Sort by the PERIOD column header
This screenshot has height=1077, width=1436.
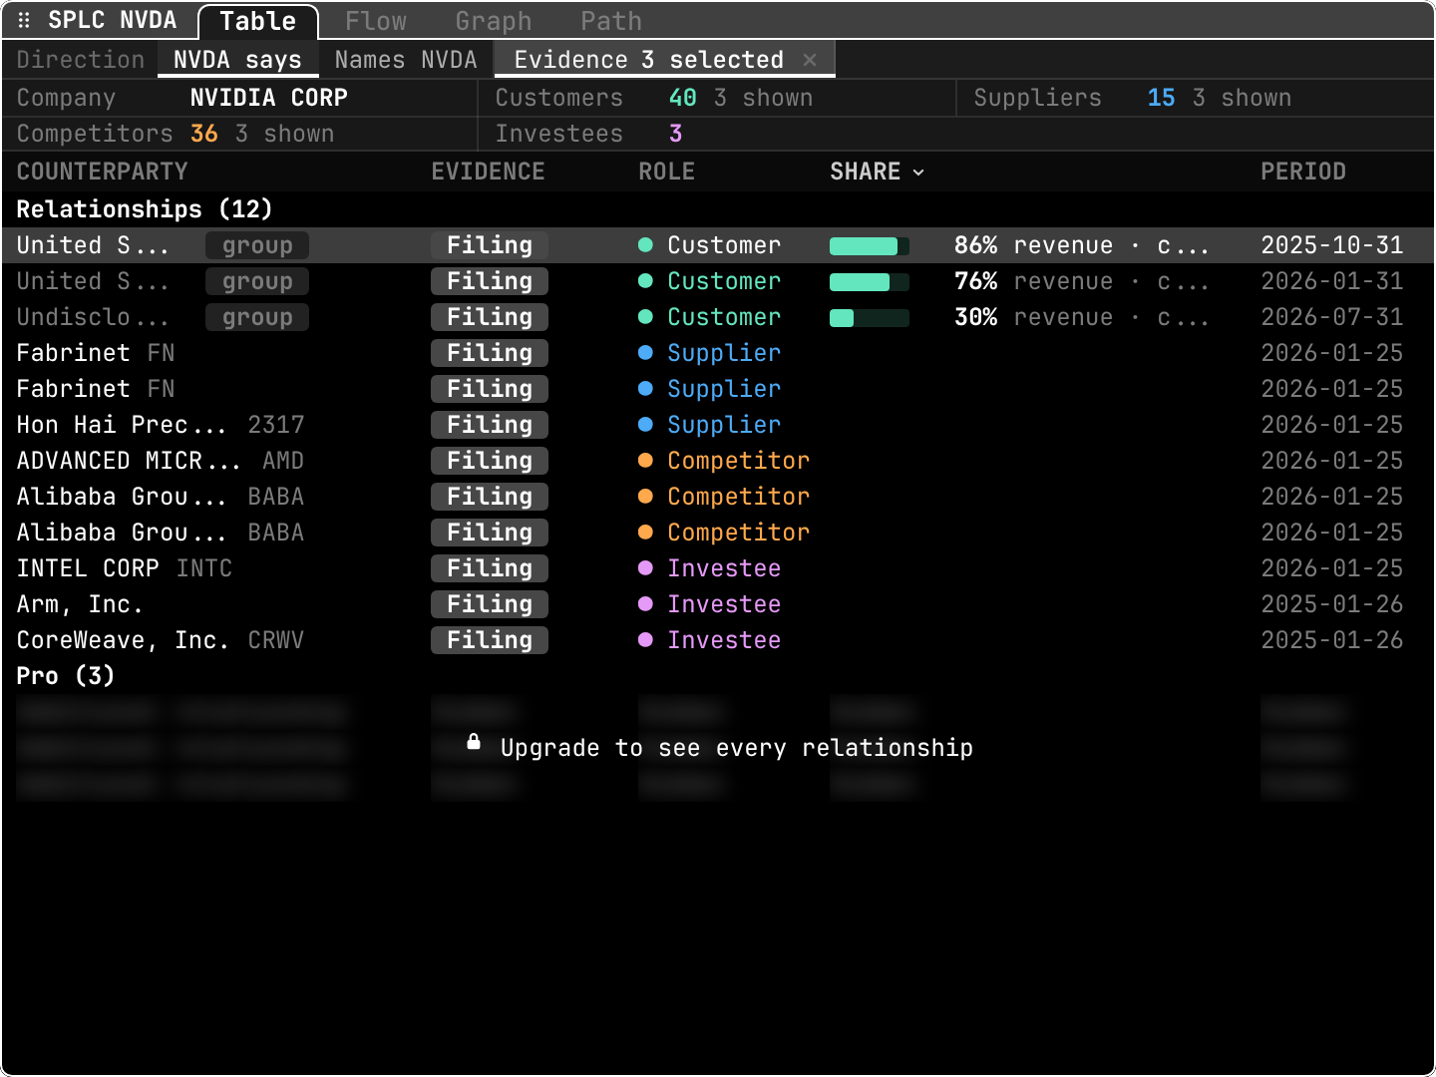(1303, 172)
